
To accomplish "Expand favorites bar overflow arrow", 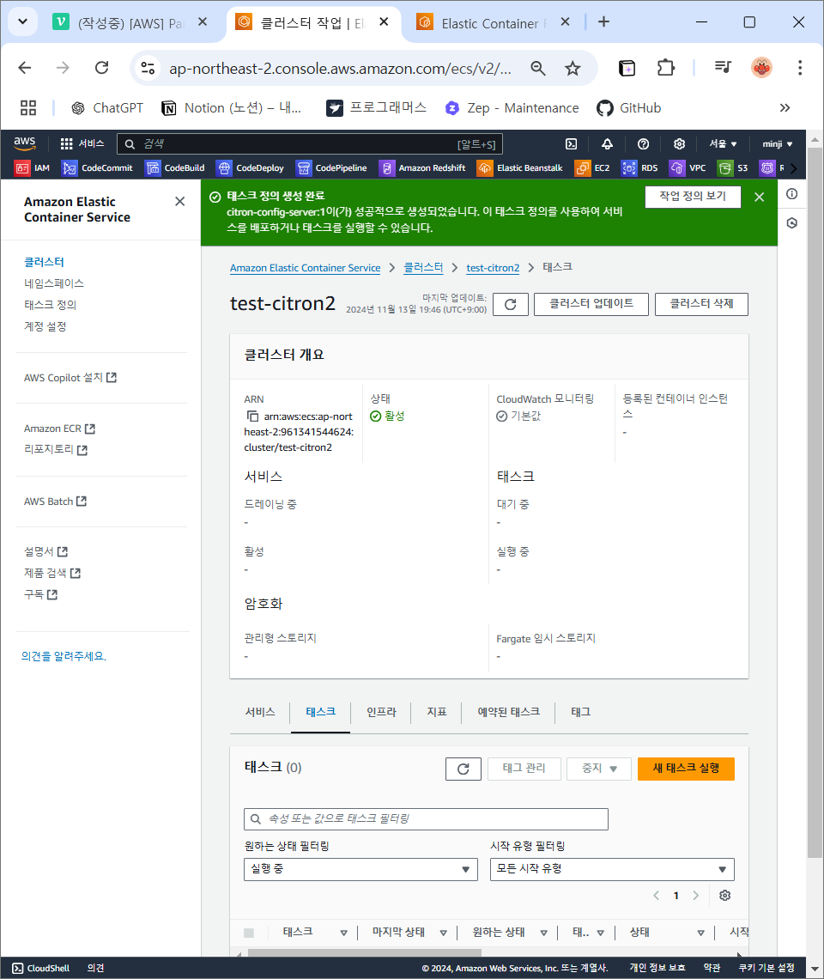I will coord(793,168).
